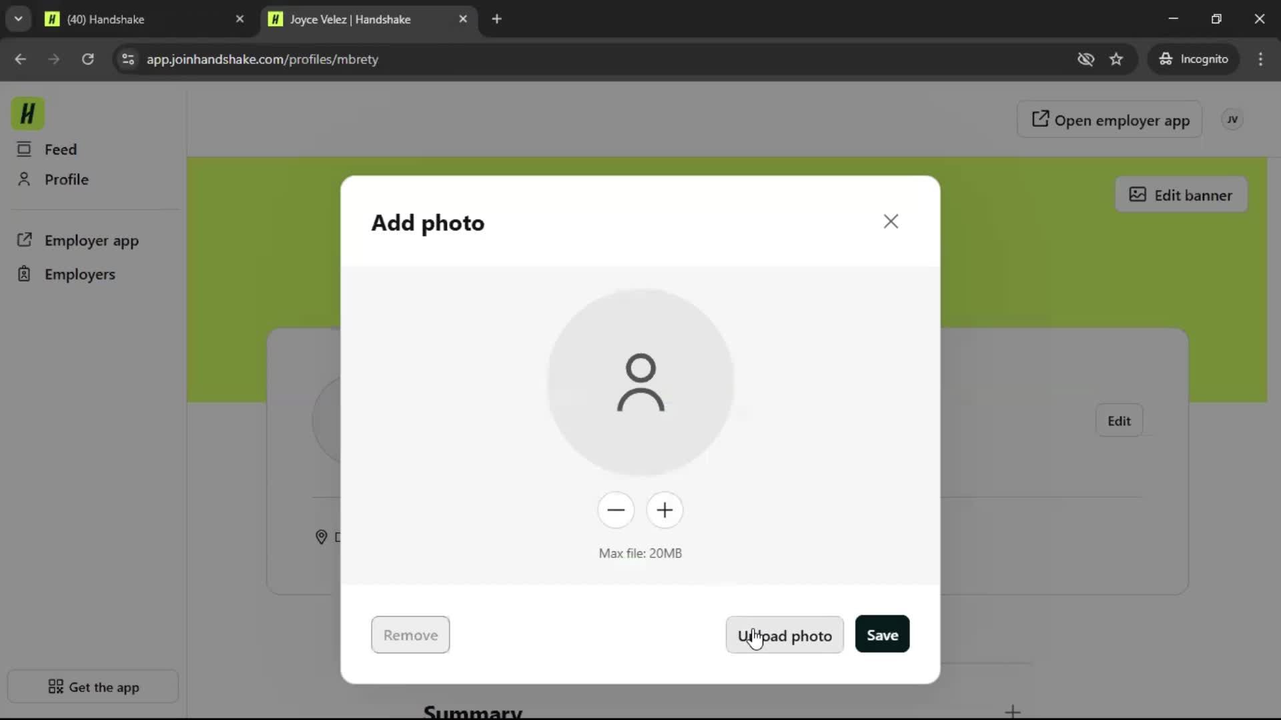The height and width of the screenshot is (720, 1281).
Task: Click Edit banner button
Action: click(1181, 195)
